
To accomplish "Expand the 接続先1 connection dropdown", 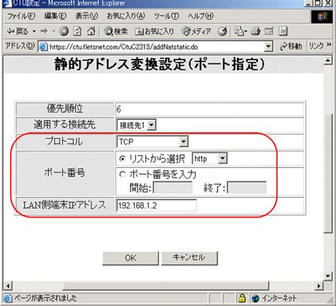I will click(x=151, y=125).
